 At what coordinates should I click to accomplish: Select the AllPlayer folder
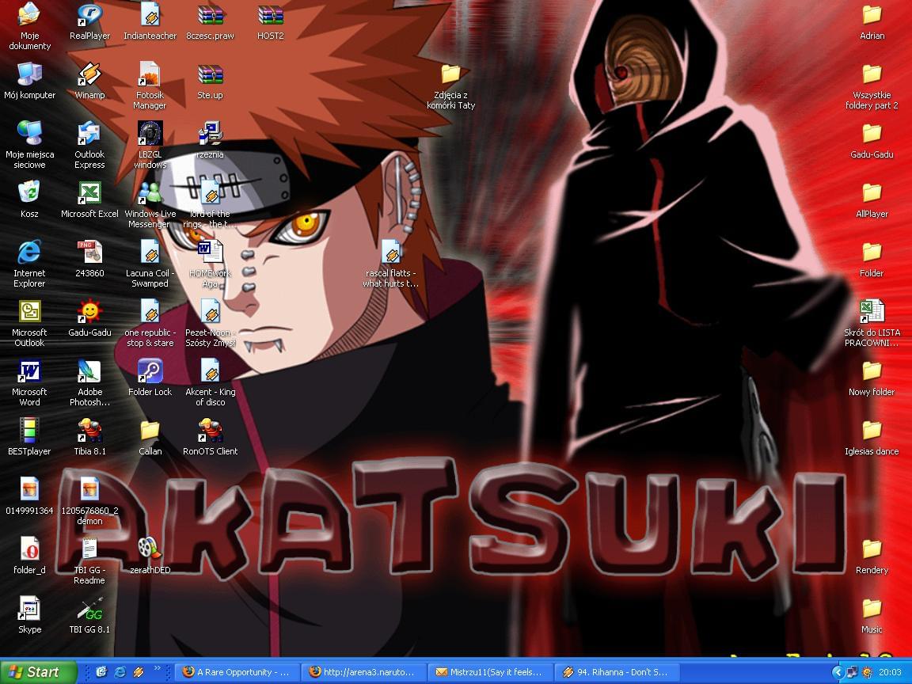(x=872, y=192)
